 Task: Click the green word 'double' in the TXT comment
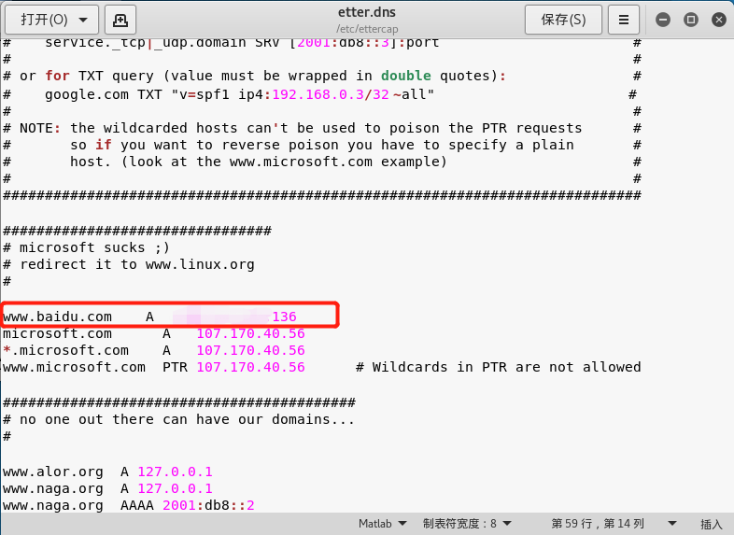(406, 76)
